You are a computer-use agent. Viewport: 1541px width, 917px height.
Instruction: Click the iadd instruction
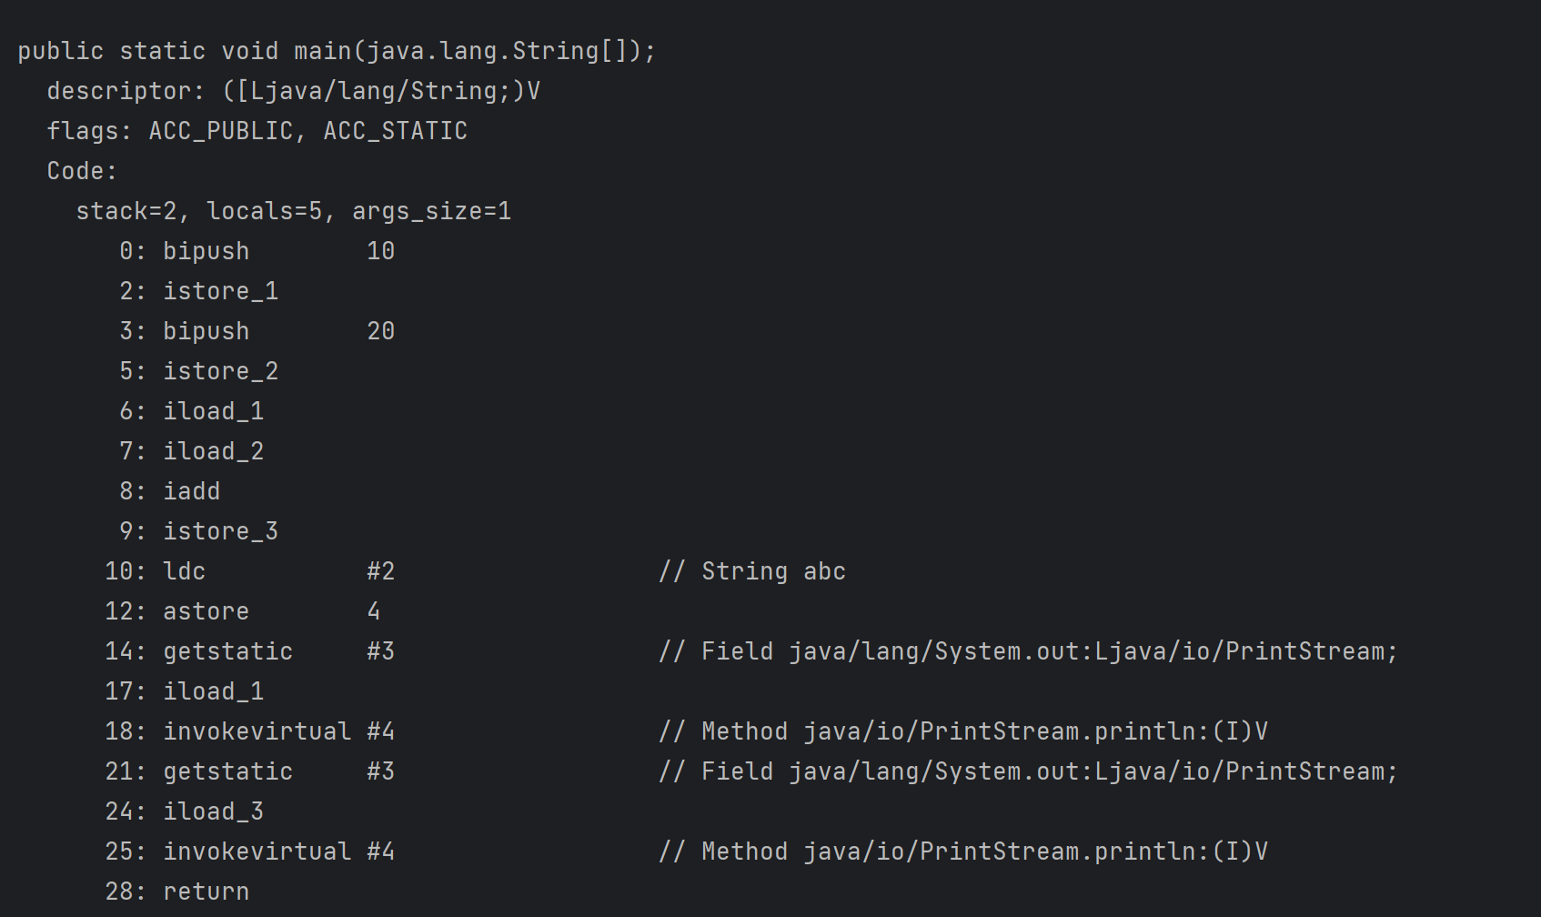191,491
